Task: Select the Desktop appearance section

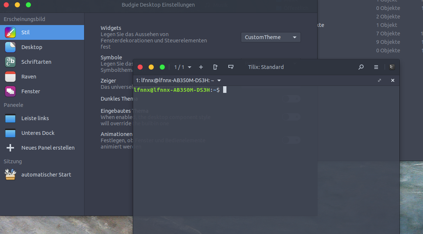Action: click(32, 47)
